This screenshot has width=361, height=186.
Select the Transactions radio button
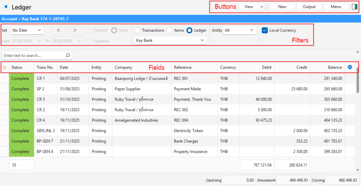coord(137,30)
